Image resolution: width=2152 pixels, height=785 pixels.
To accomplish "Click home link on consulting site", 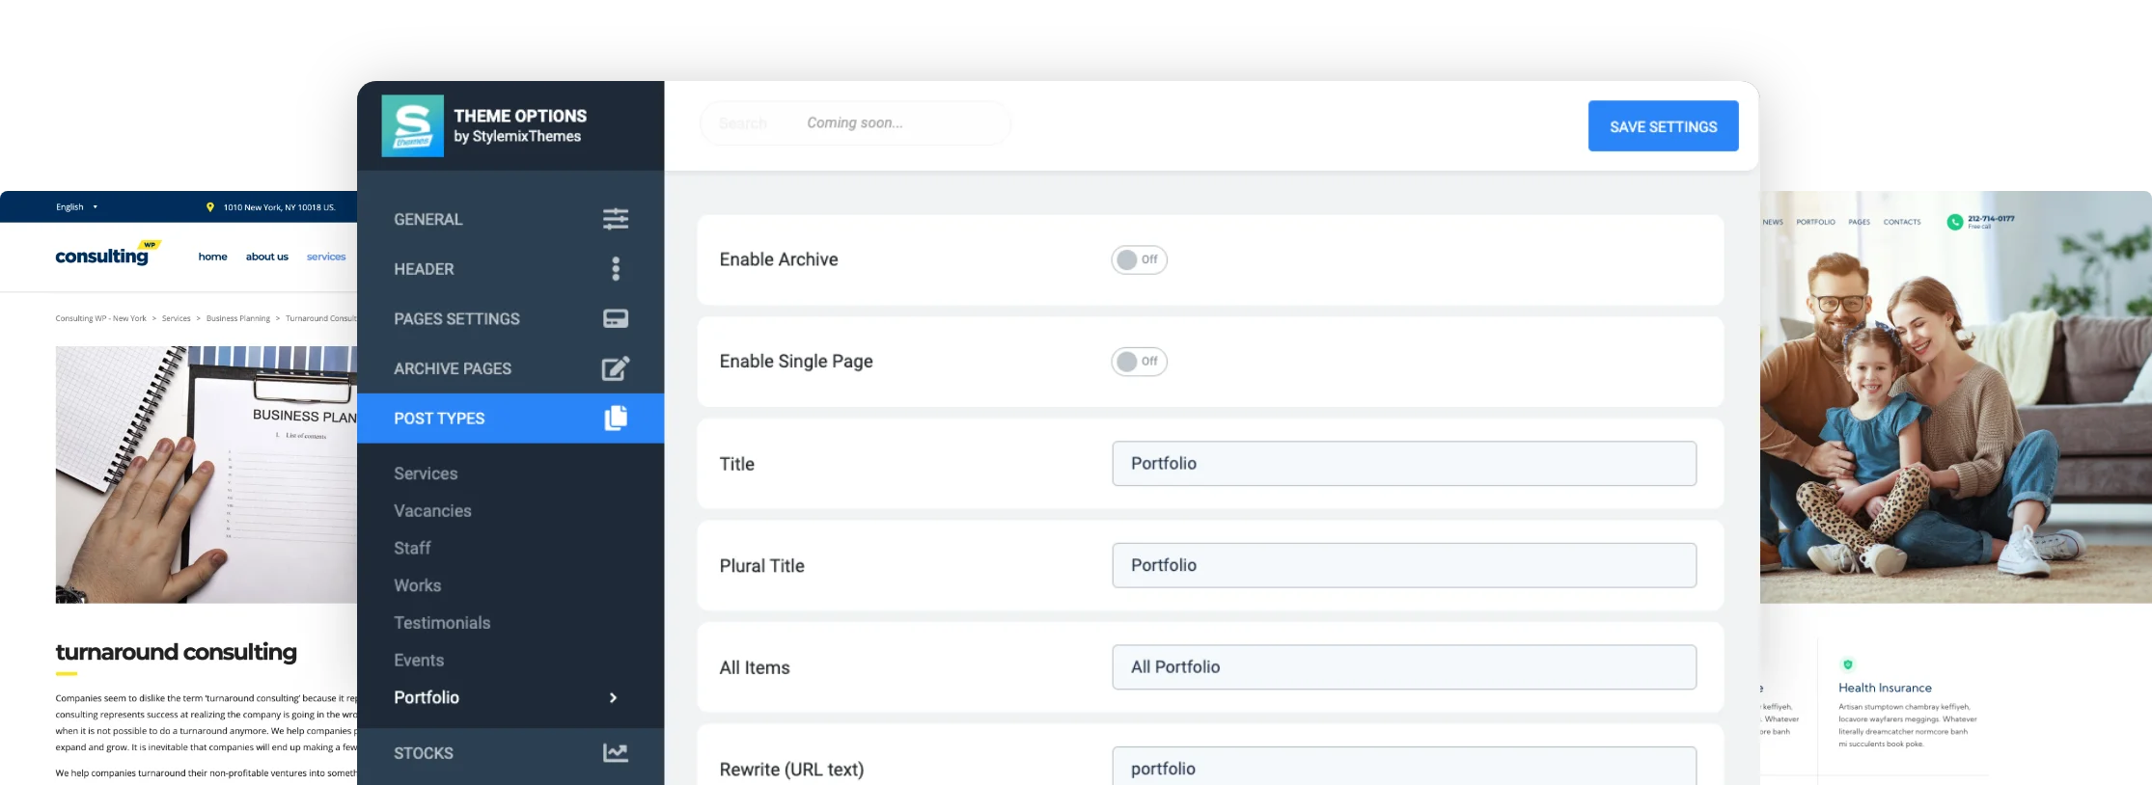I will click(212, 257).
